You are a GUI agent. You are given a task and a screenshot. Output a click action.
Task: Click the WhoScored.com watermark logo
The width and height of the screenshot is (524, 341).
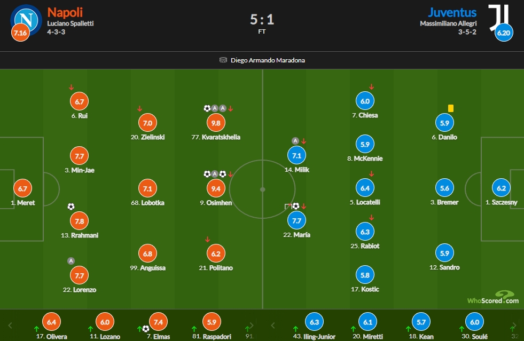(493, 297)
